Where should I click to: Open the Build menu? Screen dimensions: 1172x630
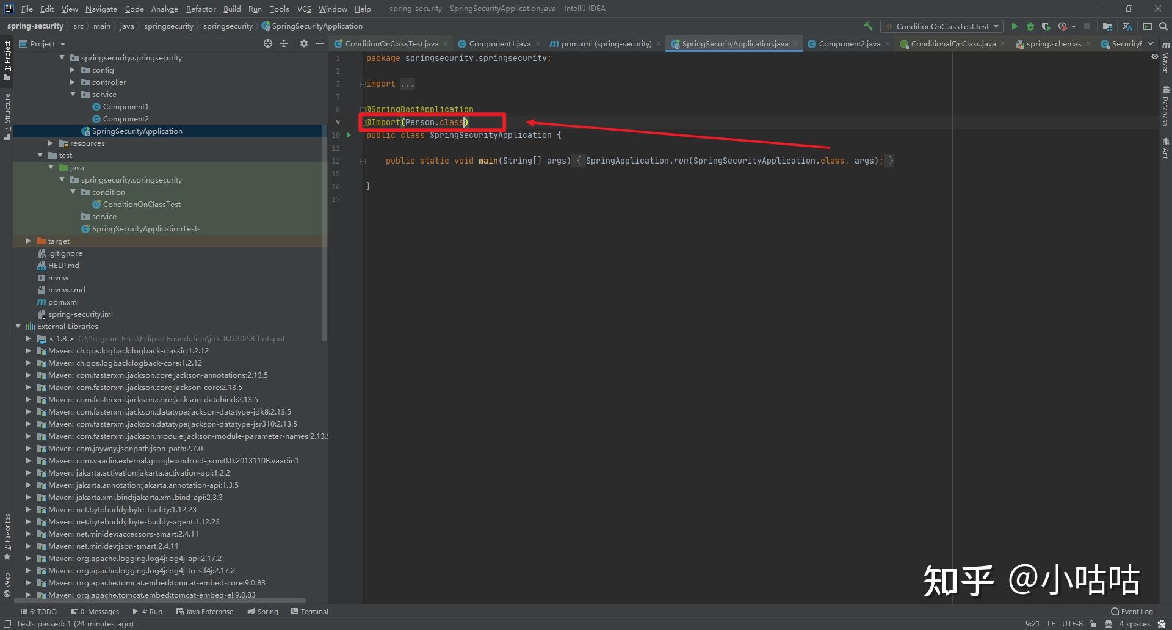[232, 9]
